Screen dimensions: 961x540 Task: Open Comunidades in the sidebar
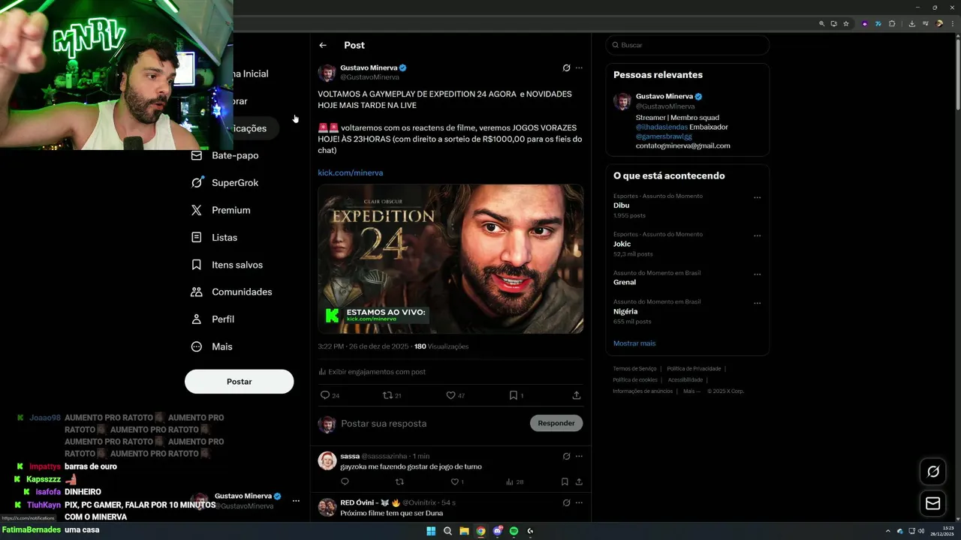(x=231, y=292)
